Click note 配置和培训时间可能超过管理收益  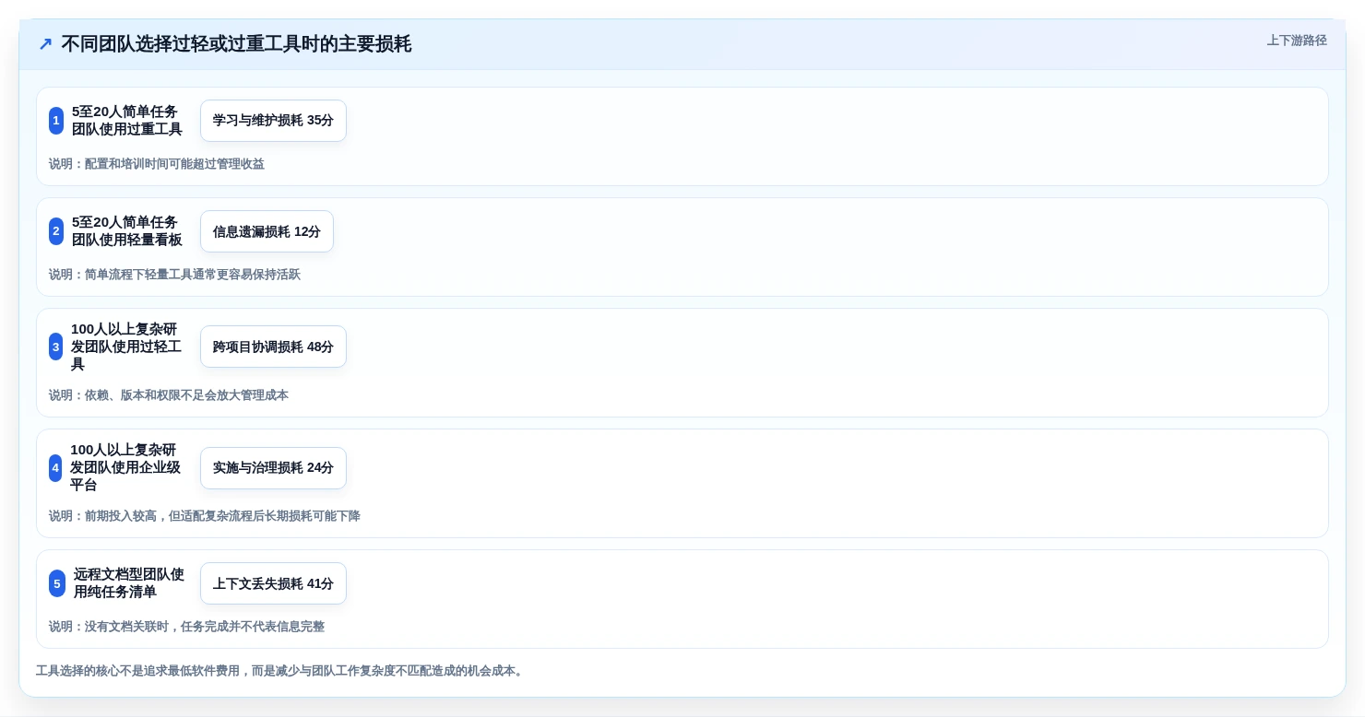tap(157, 164)
